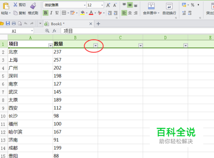The width and height of the screenshot is (214, 158).
Task: Click the increase indent icon
Action: 116,13
